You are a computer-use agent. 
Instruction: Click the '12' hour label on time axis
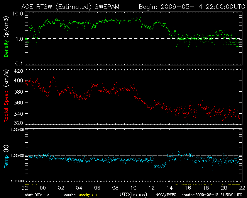pyautogui.click(x=152, y=188)
